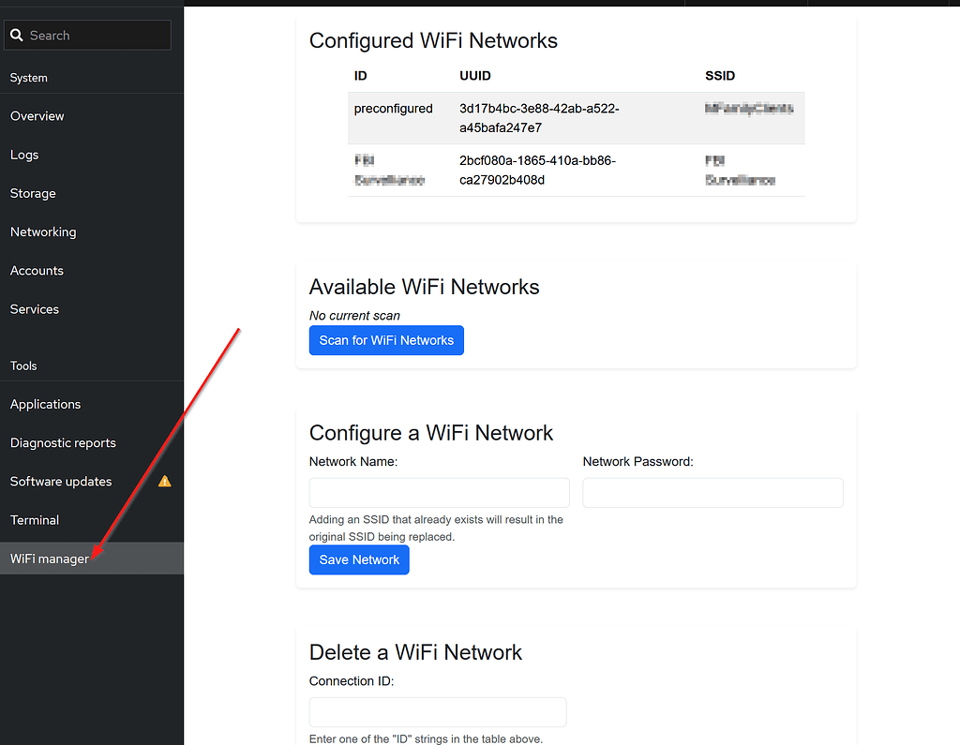Click the Save Network button
The height and width of the screenshot is (745, 960).
[359, 559]
